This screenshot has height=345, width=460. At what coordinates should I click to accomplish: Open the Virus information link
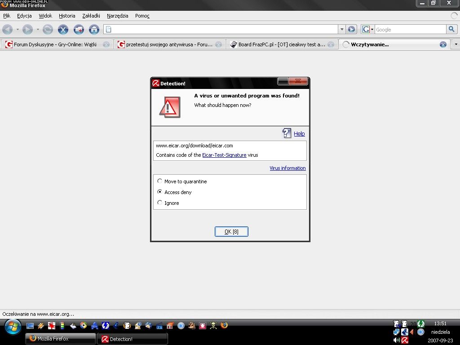287,168
